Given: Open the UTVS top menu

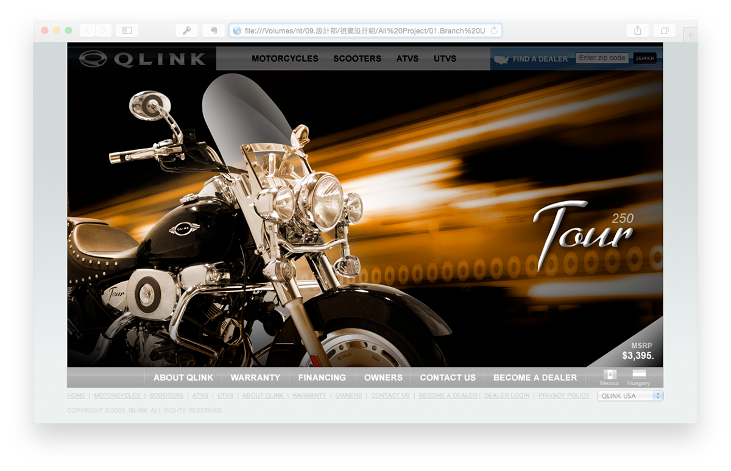Looking at the screenshot, I should 445,58.
